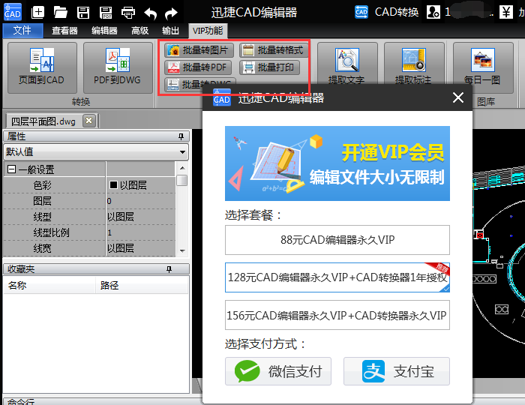Click properties scrollbar down arrow

182,250
